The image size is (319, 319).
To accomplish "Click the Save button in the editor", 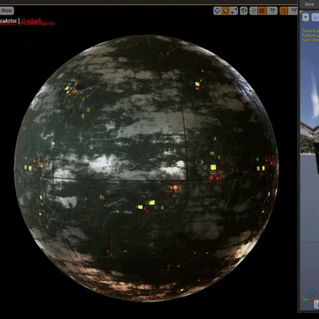I will tap(309, 4).
